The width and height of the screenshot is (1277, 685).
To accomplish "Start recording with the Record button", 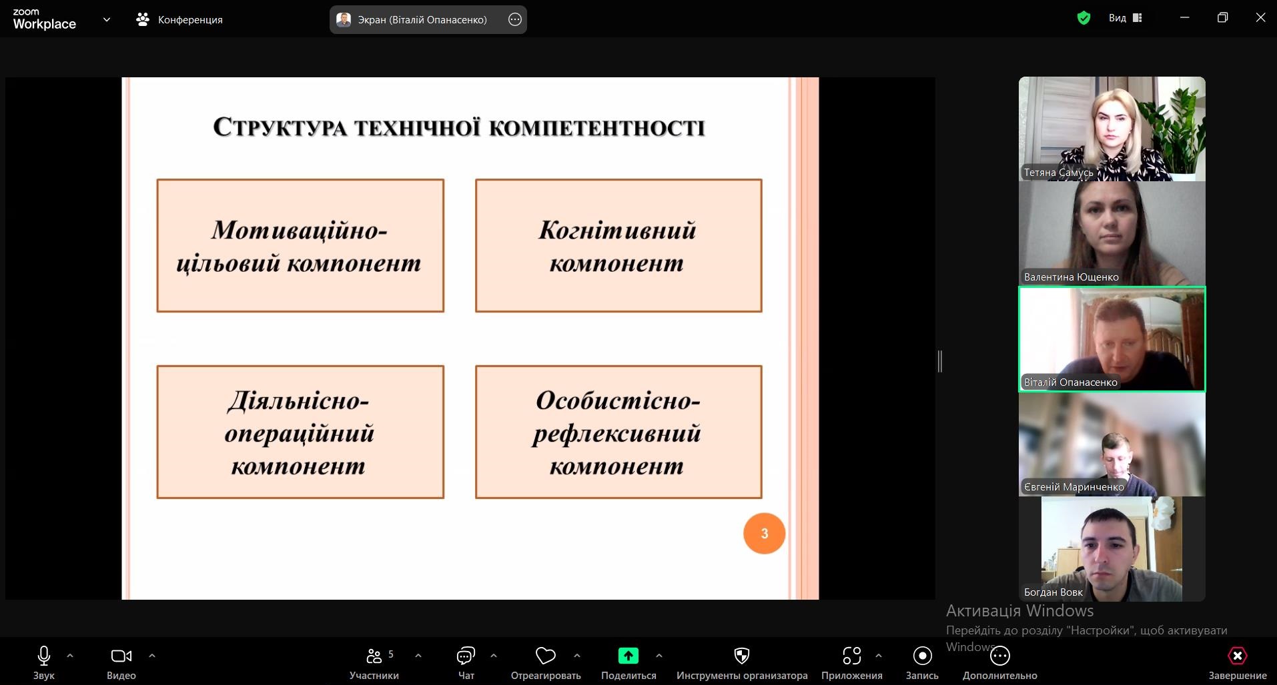I will click(x=922, y=656).
